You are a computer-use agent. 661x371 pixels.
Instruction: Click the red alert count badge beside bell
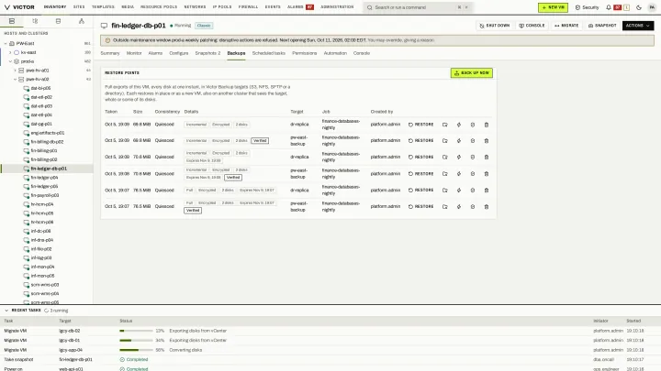[x=618, y=7]
